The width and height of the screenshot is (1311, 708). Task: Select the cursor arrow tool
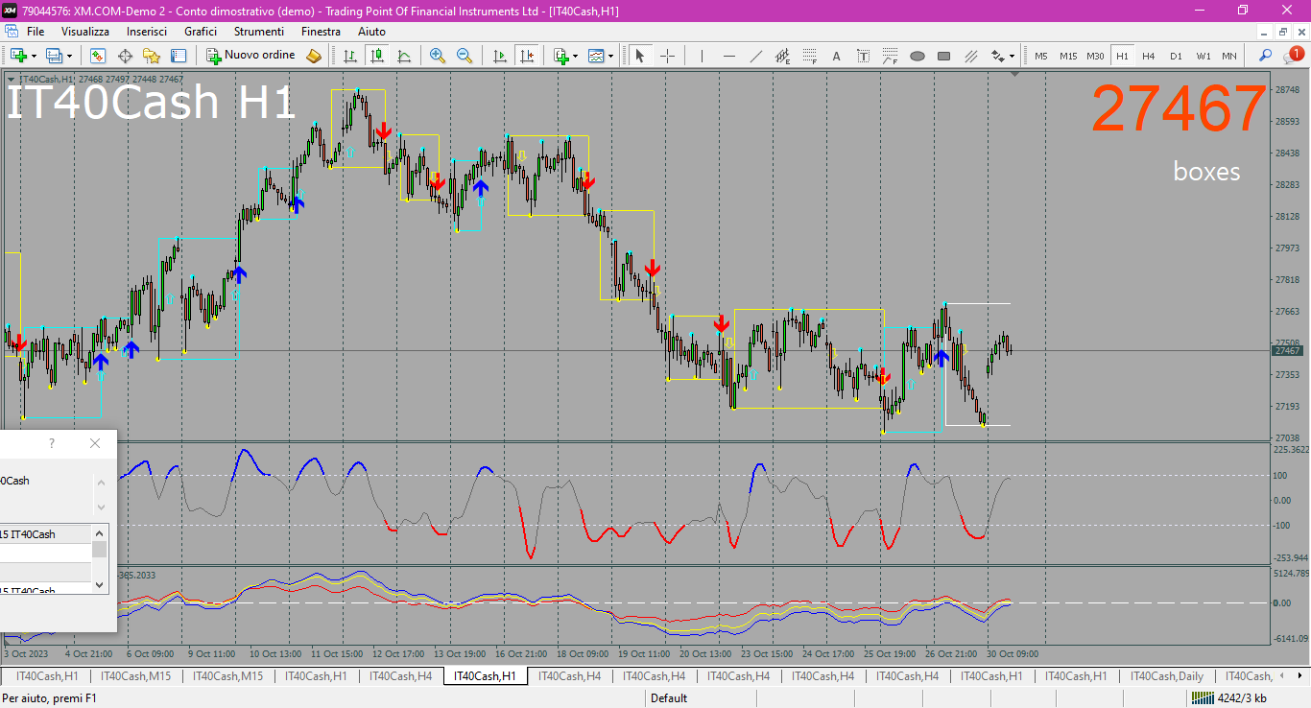(640, 56)
